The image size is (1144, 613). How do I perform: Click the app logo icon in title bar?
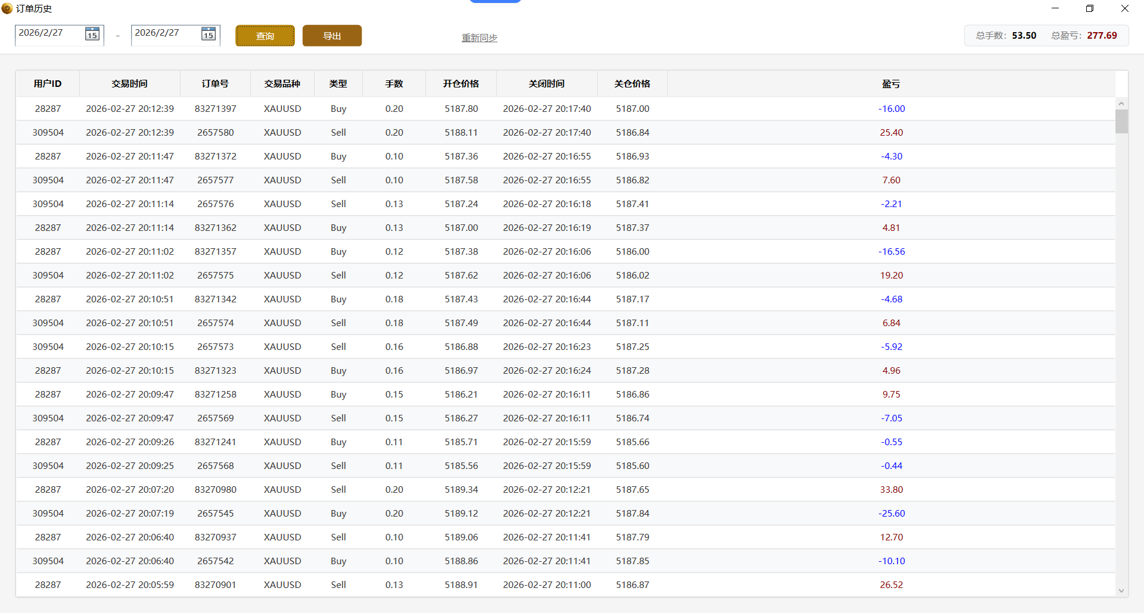coord(7,8)
